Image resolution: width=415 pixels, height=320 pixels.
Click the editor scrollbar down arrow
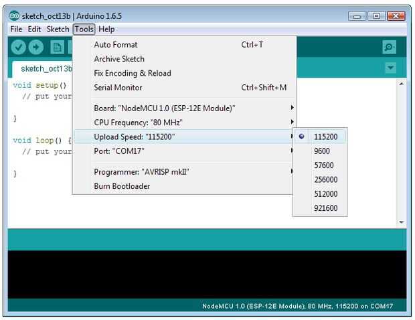pos(402,222)
